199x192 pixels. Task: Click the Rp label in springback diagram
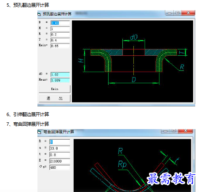click(x=122, y=164)
